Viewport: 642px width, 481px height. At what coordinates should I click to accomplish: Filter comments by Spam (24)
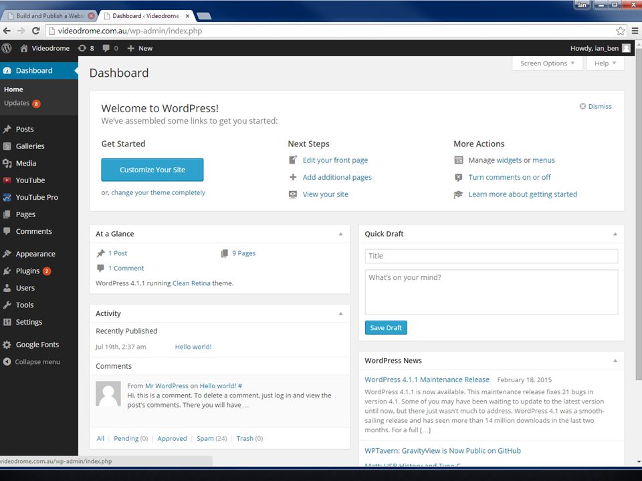pyautogui.click(x=211, y=438)
